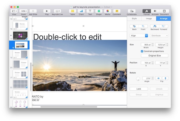Open the Align dropdown
This screenshot has width=180, height=121.
(139, 36)
